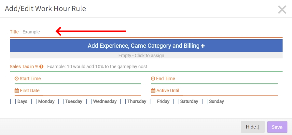Screen dimensions: 292x135
Task: Enable the Monday checkbox
Action: point(34,102)
